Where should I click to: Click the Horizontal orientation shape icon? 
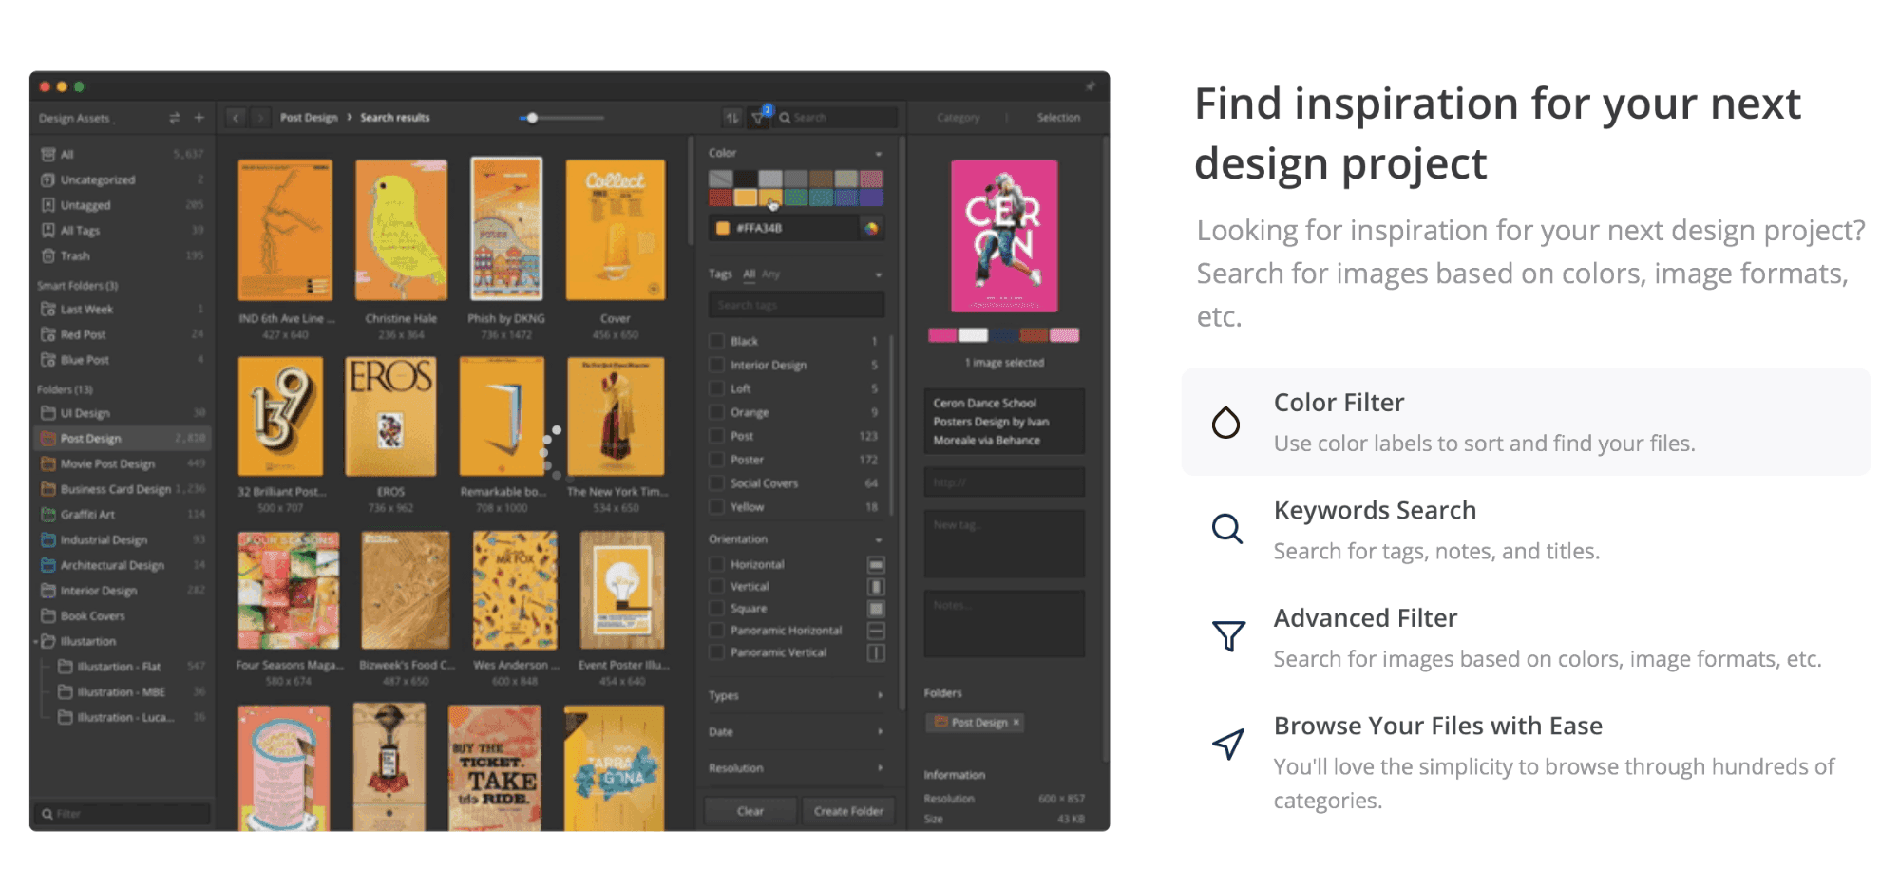[877, 565]
